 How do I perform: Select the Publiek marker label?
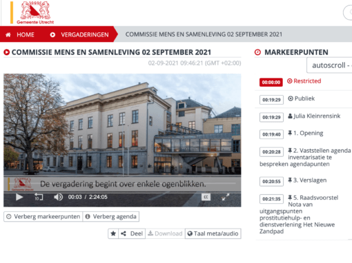pos(304,98)
